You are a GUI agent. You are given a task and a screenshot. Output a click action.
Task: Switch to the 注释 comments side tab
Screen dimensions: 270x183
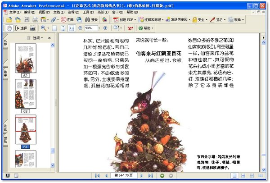6,140
